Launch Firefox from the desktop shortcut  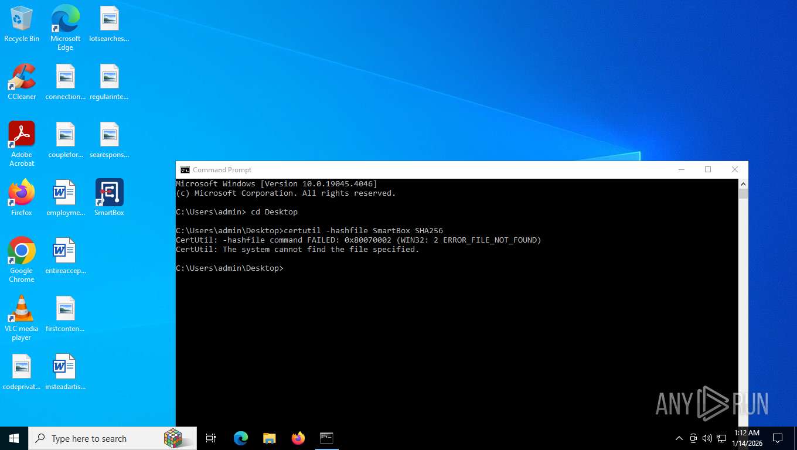pyautogui.click(x=22, y=198)
